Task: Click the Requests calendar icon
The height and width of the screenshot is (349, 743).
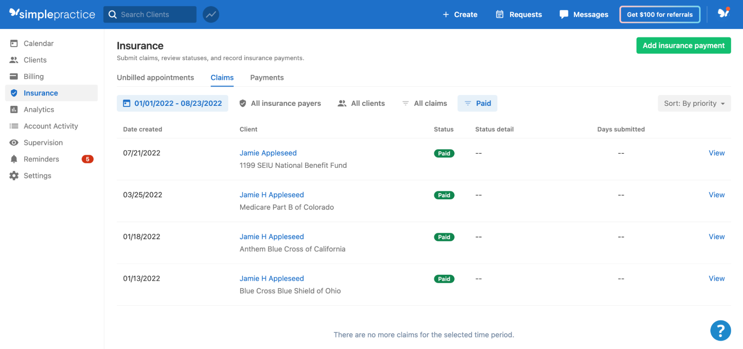Action: (x=500, y=14)
